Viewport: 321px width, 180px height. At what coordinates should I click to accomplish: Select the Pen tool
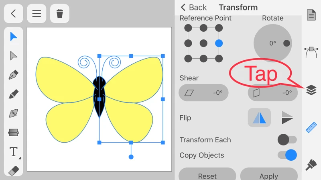(x=14, y=75)
